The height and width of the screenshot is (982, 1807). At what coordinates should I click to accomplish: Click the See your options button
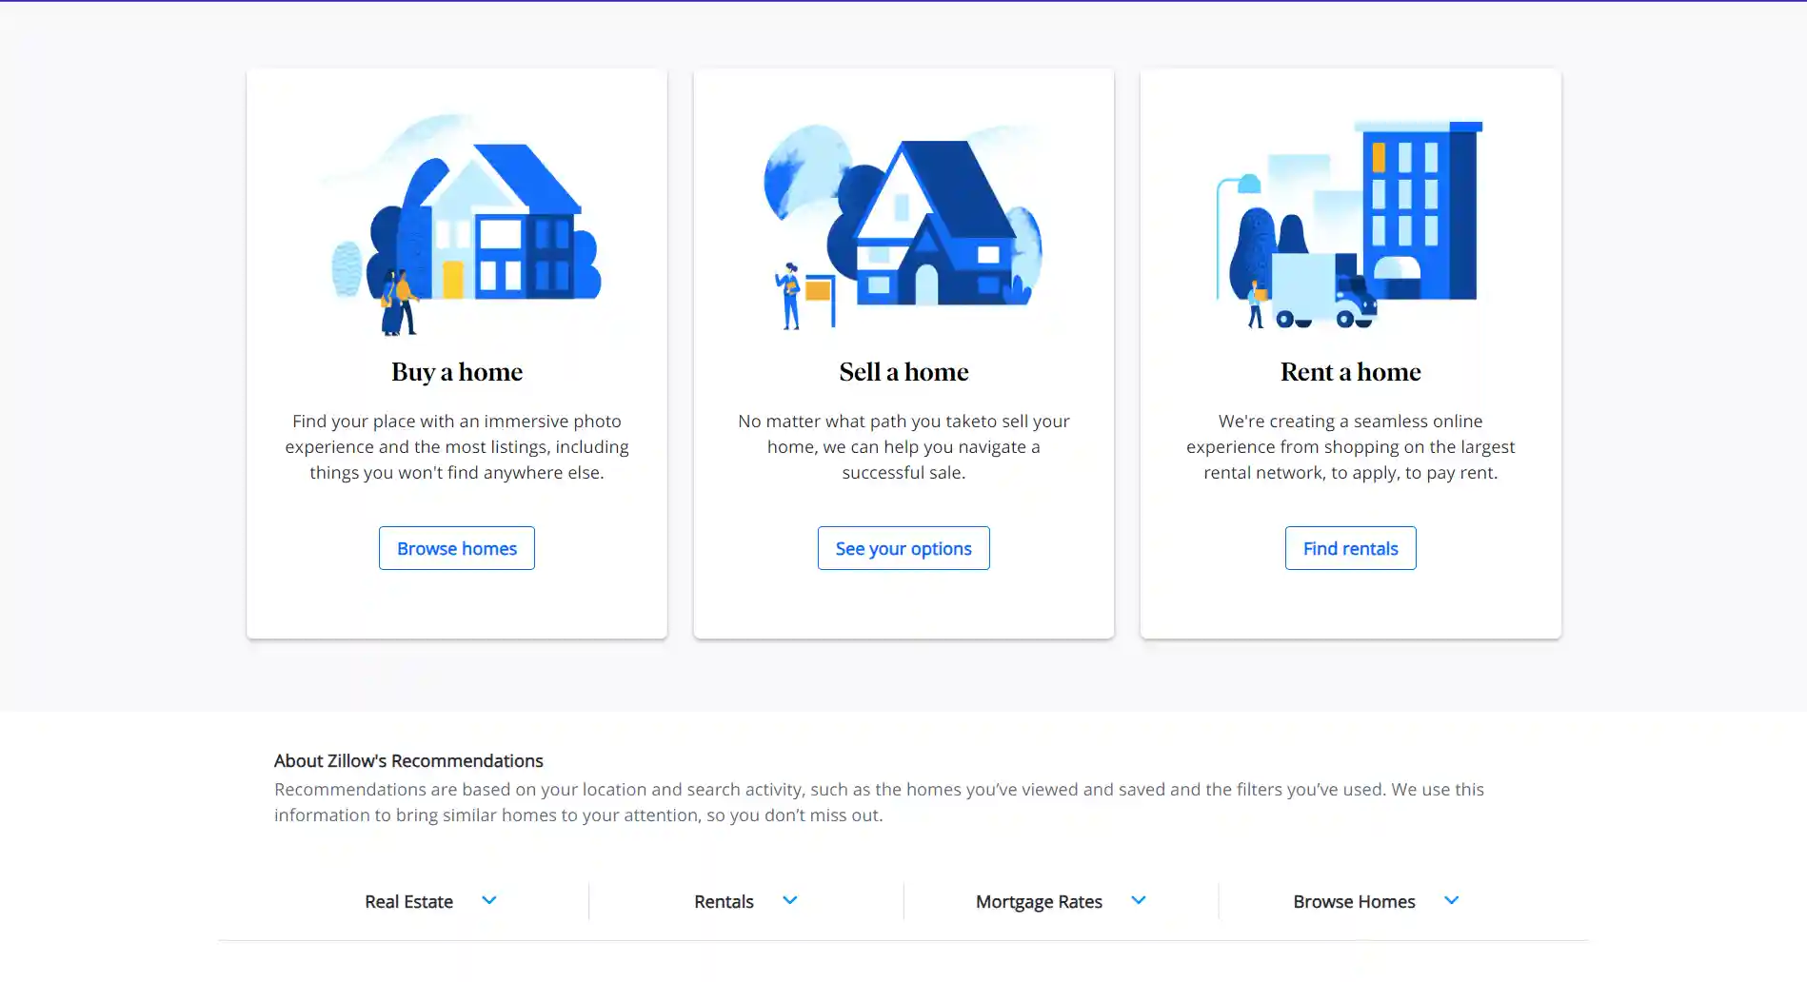(x=903, y=548)
